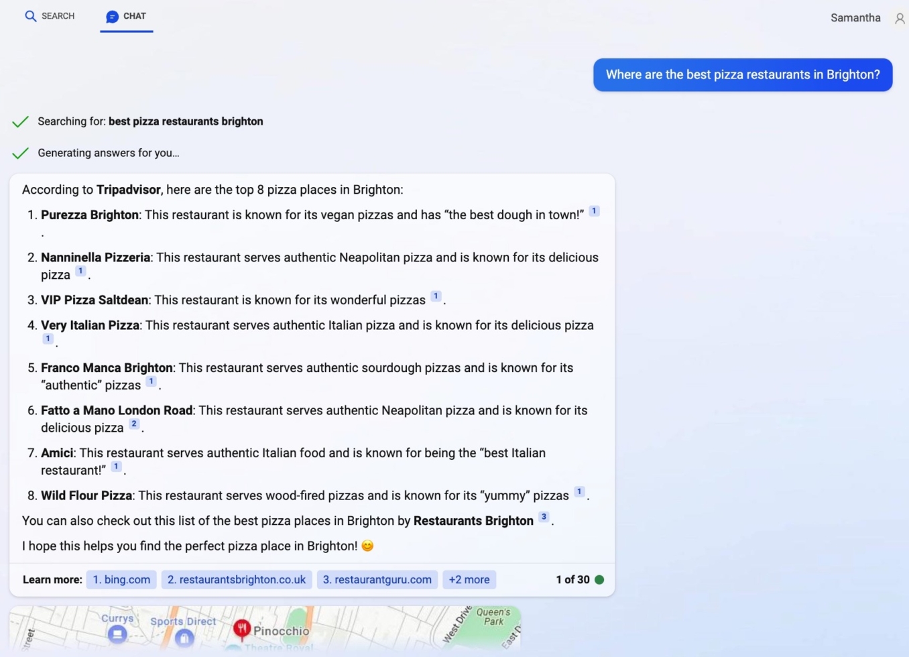Image resolution: width=909 pixels, height=657 pixels.
Task: Click the user's pizza question bubble
Action: click(x=742, y=74)
